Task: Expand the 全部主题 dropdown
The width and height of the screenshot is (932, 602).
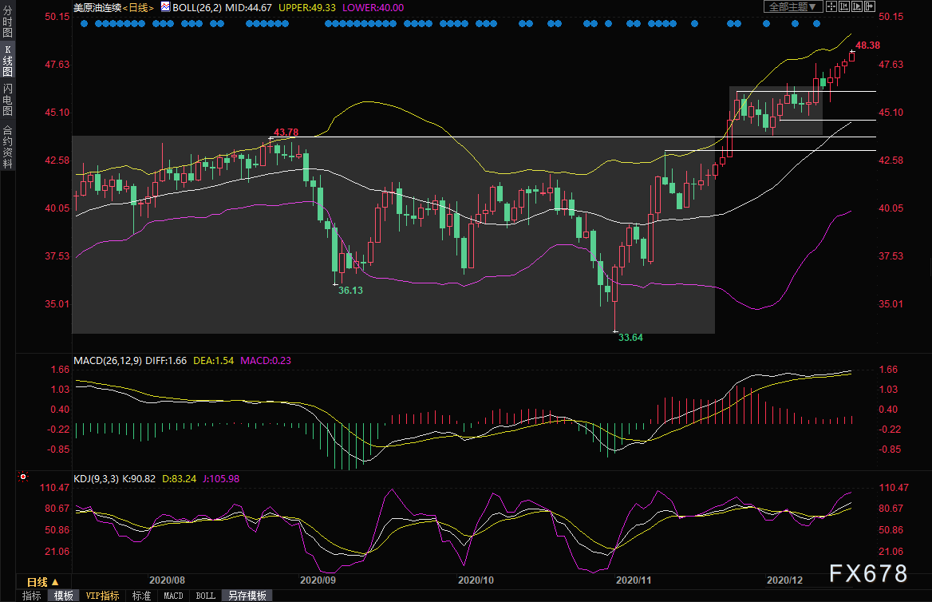Action: click(x=793, y=6)
